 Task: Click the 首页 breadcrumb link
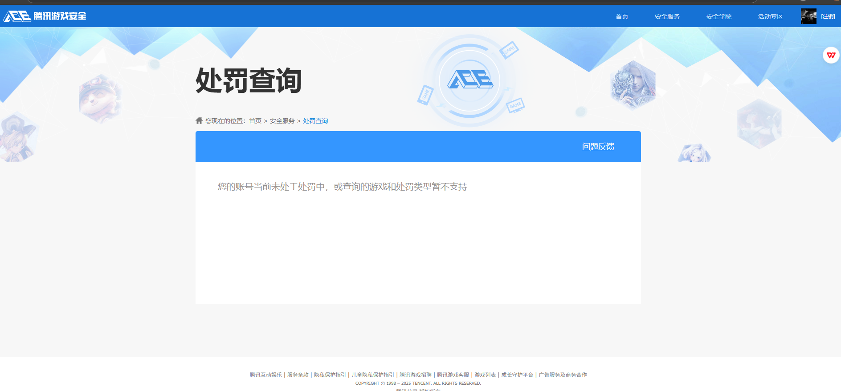coord(255,121)
